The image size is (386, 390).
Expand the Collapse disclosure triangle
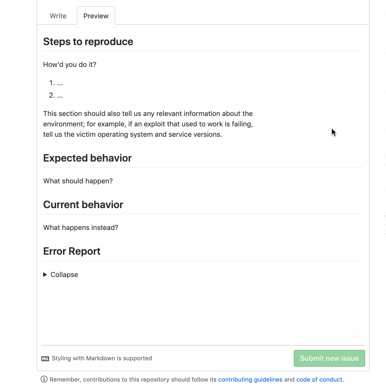tap(45, 275)
